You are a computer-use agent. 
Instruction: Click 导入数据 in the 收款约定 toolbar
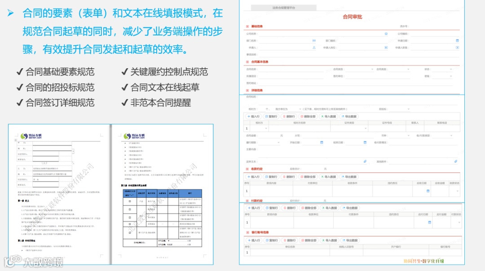[x=328, y=177]
